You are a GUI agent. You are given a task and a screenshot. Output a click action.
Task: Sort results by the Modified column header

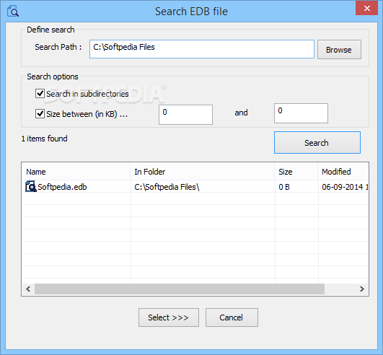click(343, 172)
